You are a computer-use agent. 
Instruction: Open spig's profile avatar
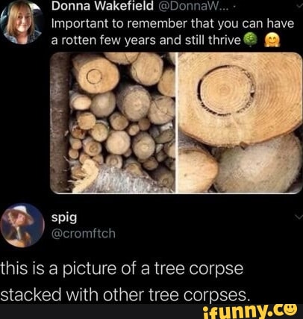(22, 226)
